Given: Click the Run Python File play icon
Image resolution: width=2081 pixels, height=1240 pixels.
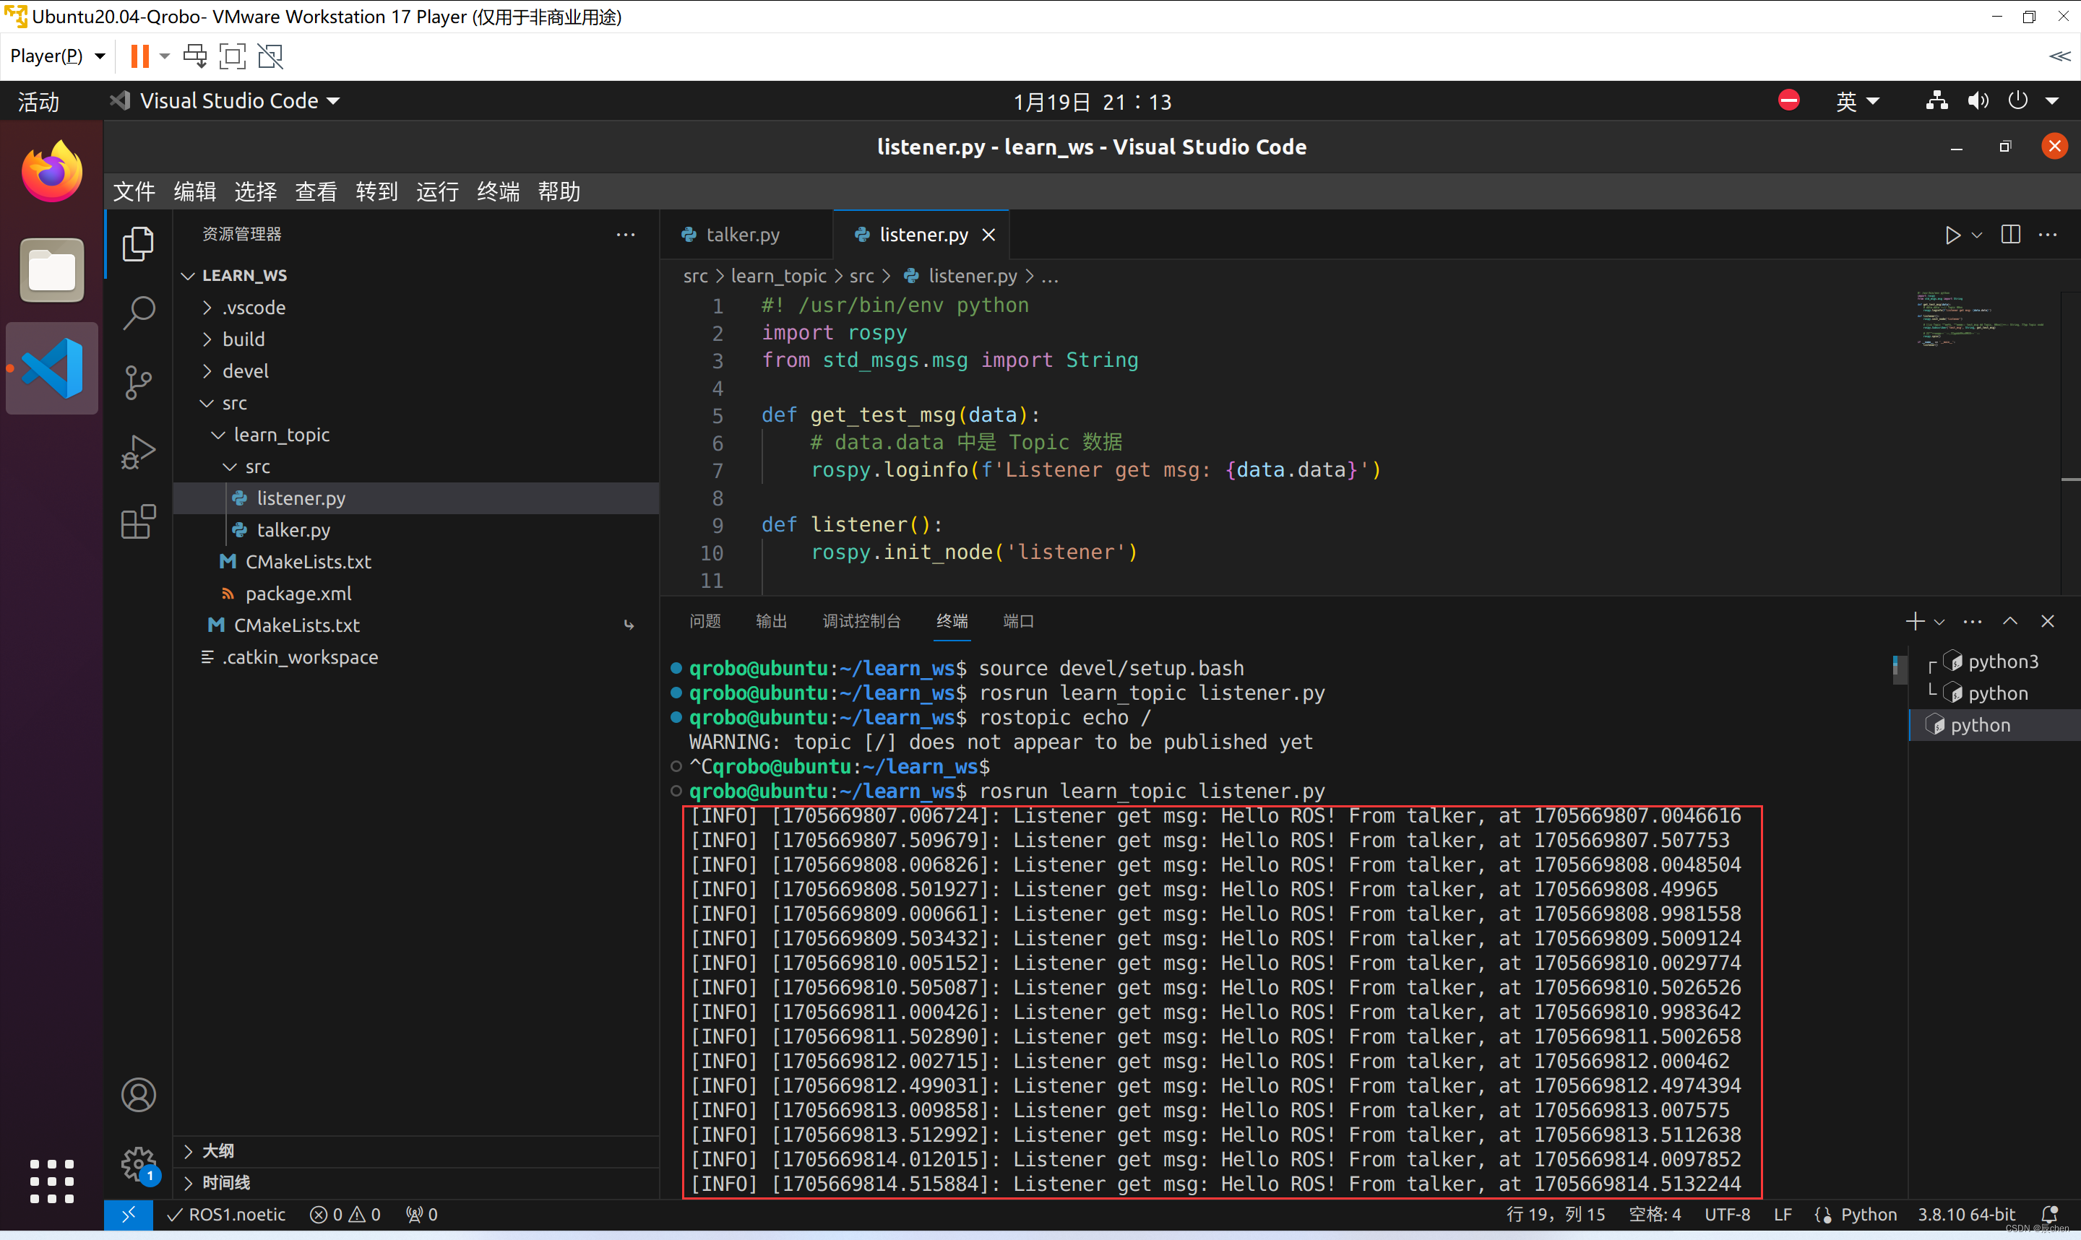Looking at the screenshot, I should pos(1952,235).
